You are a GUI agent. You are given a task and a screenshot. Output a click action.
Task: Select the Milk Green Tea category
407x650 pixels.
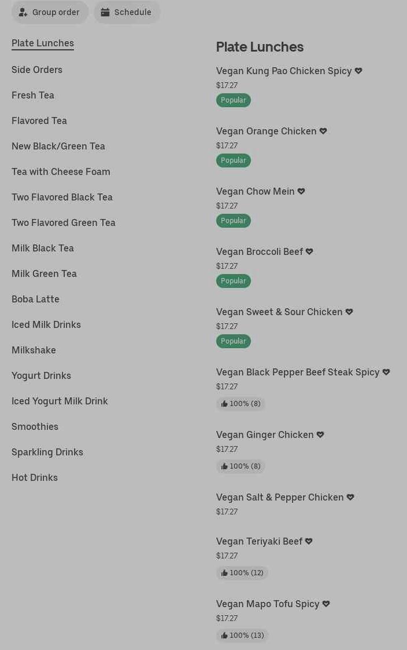(x=44, y=273)
